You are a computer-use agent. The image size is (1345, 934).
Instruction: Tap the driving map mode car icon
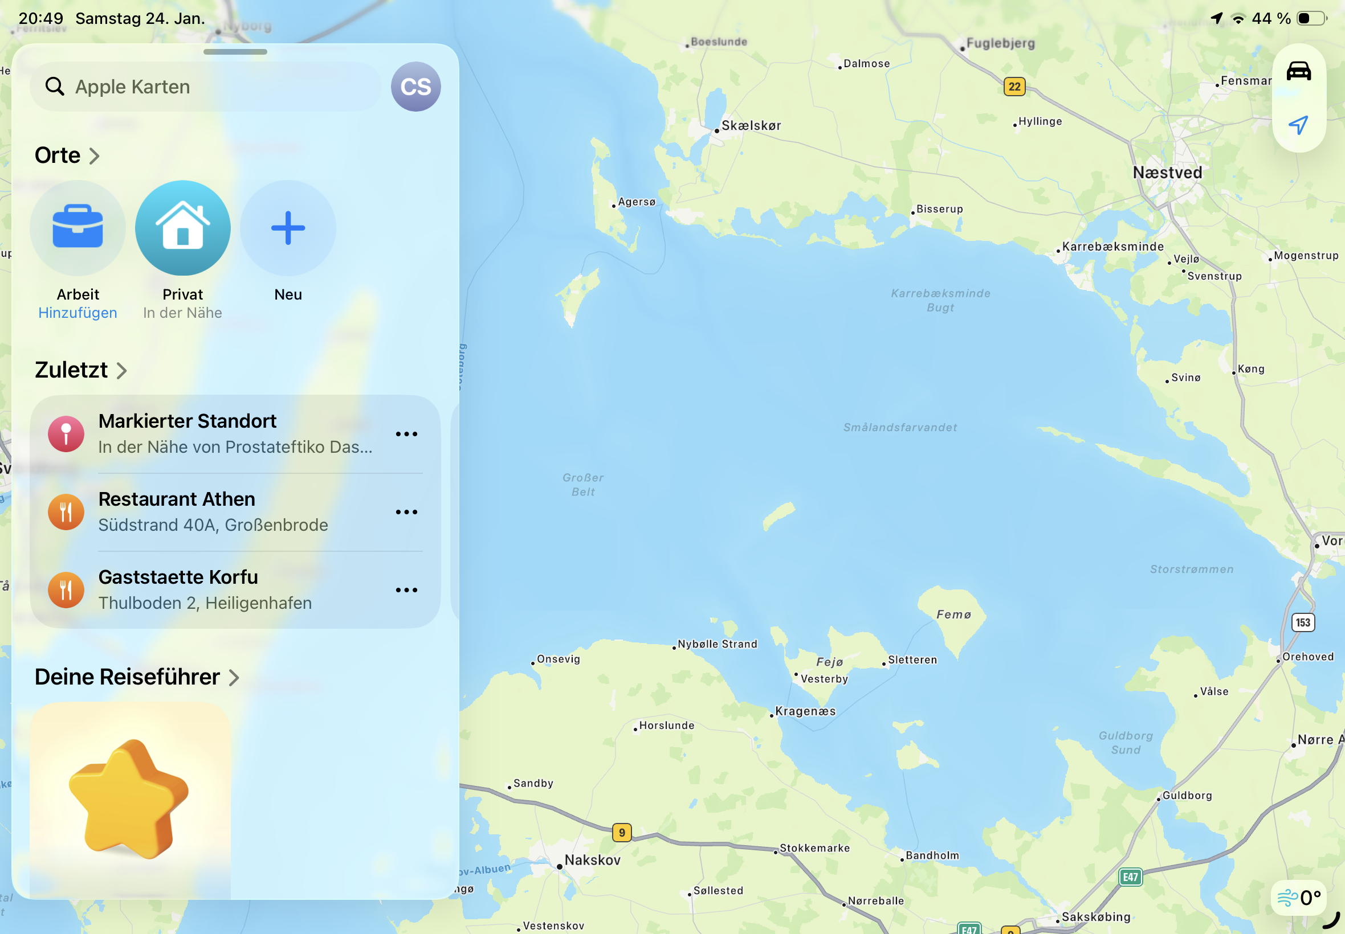click(1298, 71)
